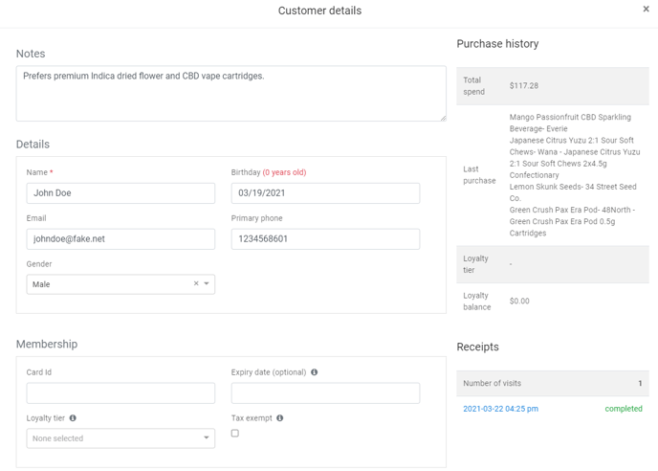Click info icon next to Expiry date
Image resolution: width=658 pixels, height=471 pixels.
pos(314,372)
